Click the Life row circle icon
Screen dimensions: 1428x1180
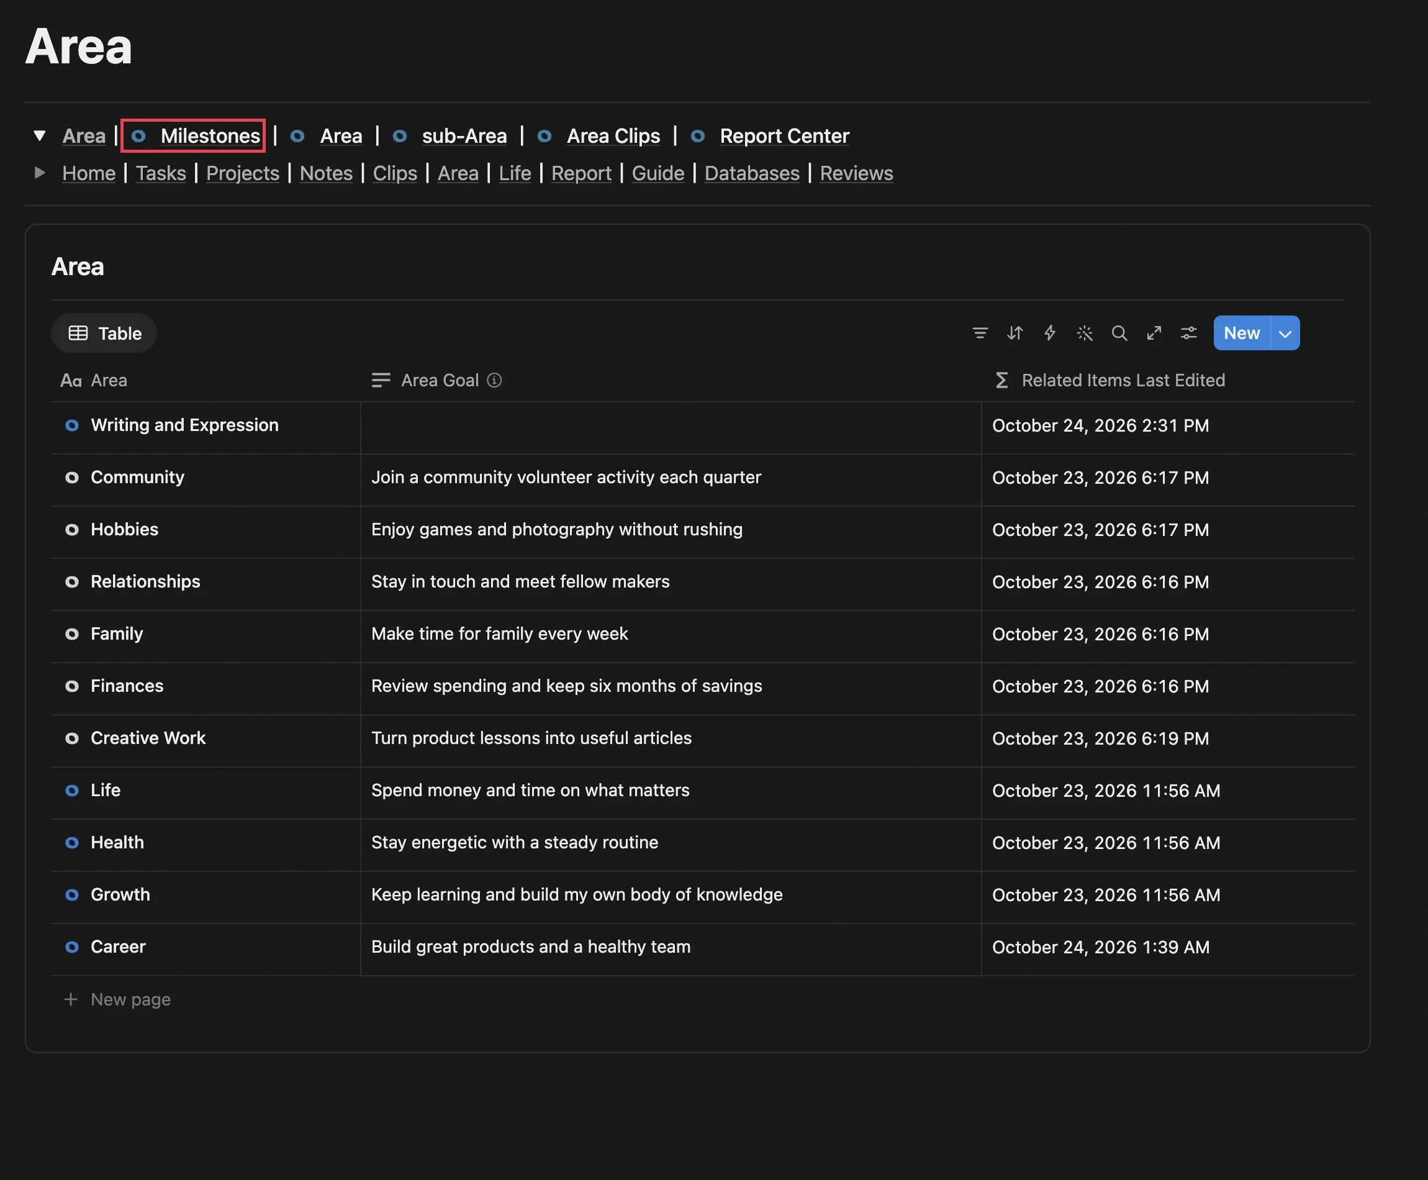[x=71, y=791]
